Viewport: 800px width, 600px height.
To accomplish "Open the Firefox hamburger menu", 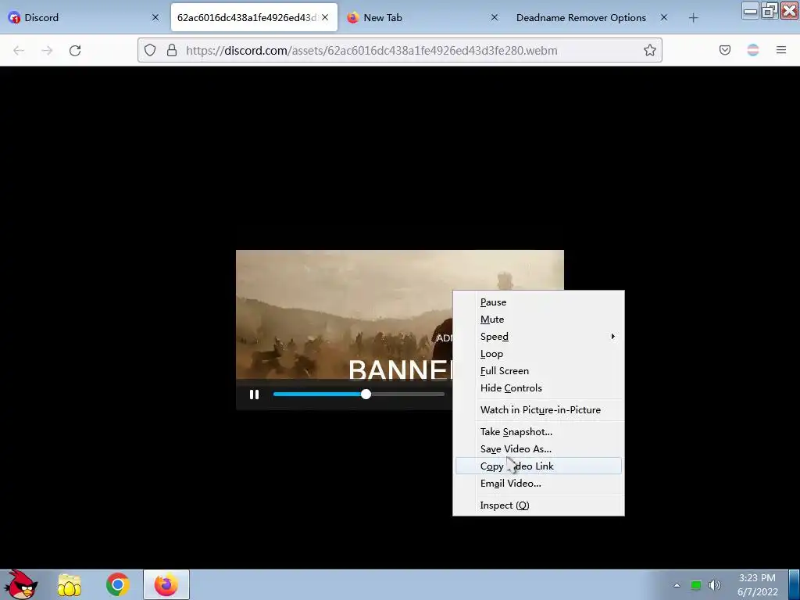I will [781, 50].
